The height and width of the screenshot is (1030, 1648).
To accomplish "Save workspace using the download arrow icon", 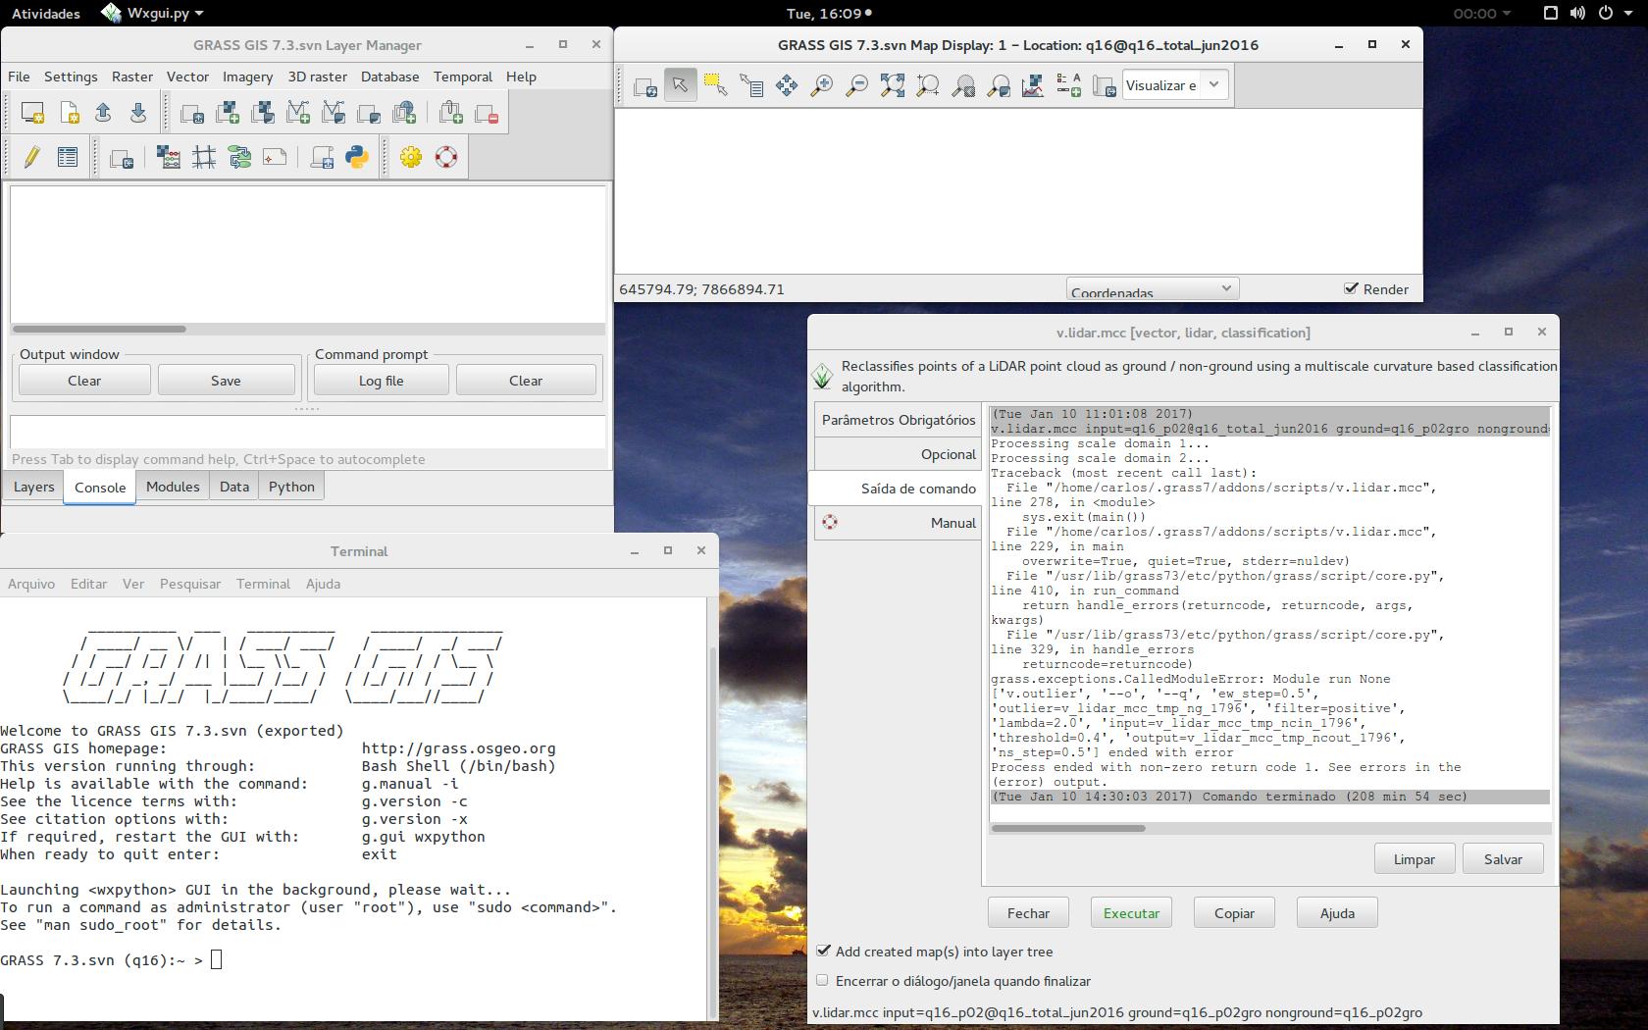I will click(x=138, y=113).
